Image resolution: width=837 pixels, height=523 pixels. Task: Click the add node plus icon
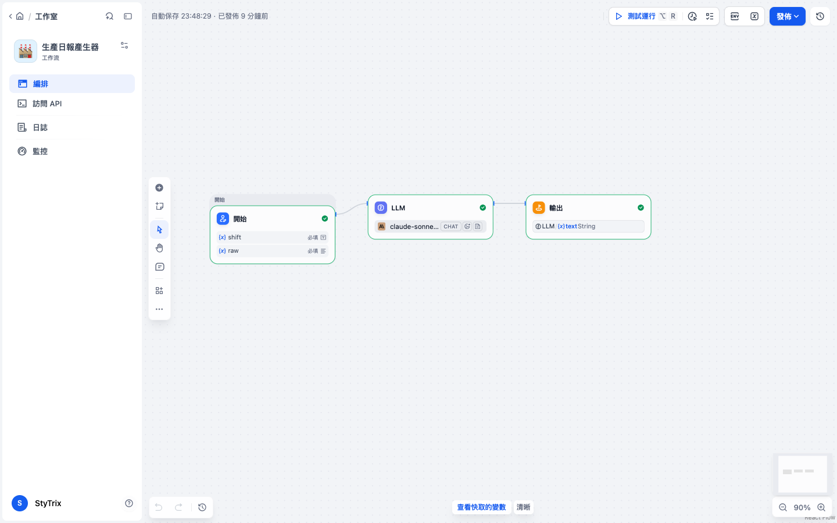tap(159, 188)
